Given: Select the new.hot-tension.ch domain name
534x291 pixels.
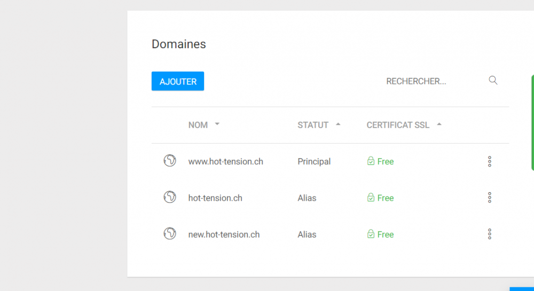Looking at the screenshot, I should [x=224, y=234].
